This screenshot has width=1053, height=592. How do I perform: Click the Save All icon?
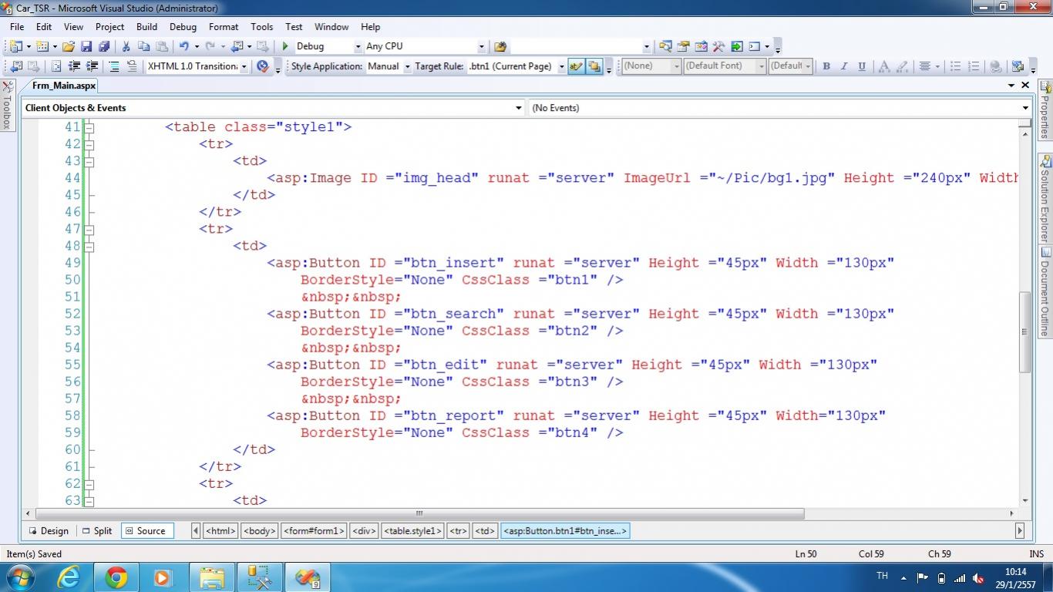pos(103,46)
